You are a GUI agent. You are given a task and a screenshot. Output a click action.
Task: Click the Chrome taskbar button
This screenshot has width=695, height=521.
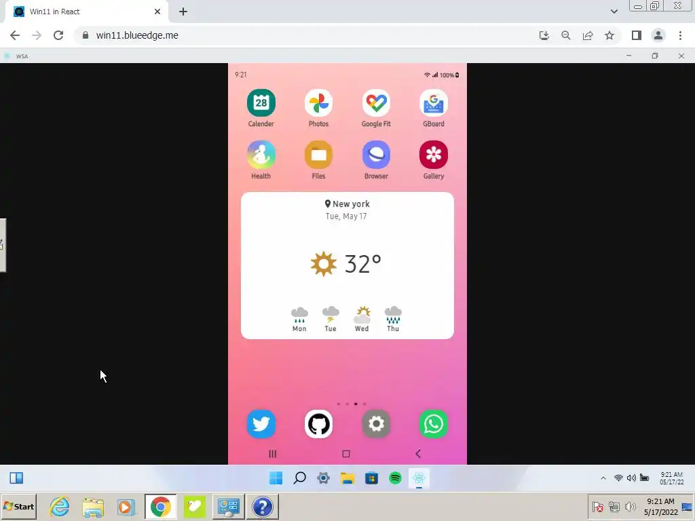point(160,507)
